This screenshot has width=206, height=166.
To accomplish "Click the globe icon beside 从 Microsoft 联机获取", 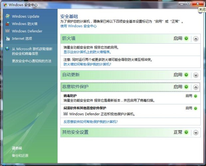I will (x=8, y=49).
